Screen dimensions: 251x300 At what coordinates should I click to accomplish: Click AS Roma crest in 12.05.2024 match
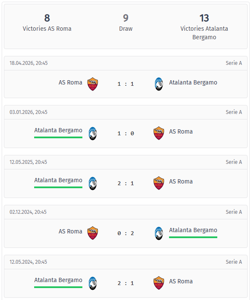click(159, 283)
